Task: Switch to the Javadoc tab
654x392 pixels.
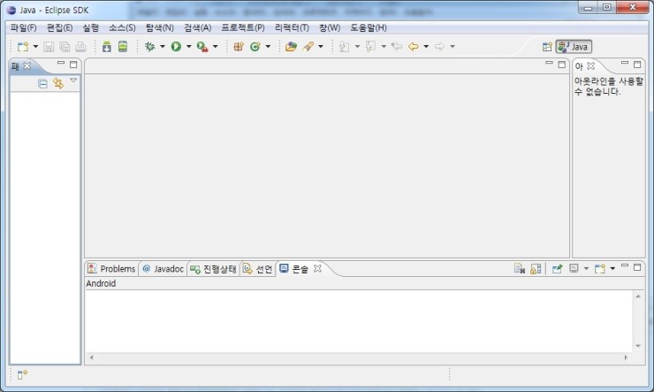Action: click(163, 268)
